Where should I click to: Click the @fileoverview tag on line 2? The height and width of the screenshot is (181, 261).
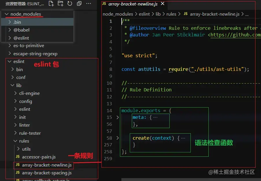point(148,28)
